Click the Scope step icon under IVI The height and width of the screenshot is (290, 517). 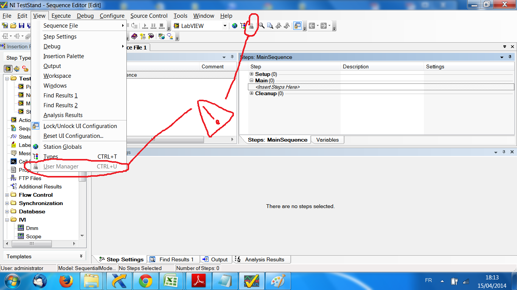coord(20,236)
